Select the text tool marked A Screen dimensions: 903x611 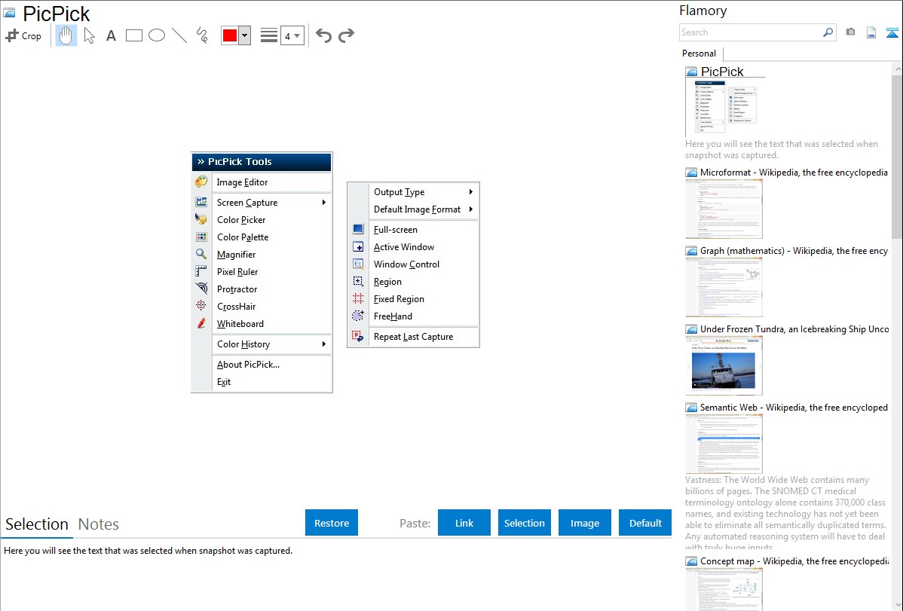pyautogui.click(x=111, y=35)
